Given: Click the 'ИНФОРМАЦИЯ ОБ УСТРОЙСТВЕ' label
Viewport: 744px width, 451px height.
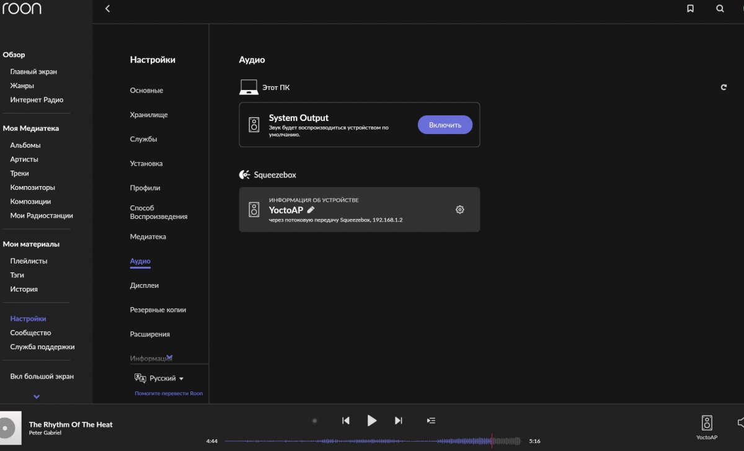Looking at the screenshot, I should click(314, 200).
